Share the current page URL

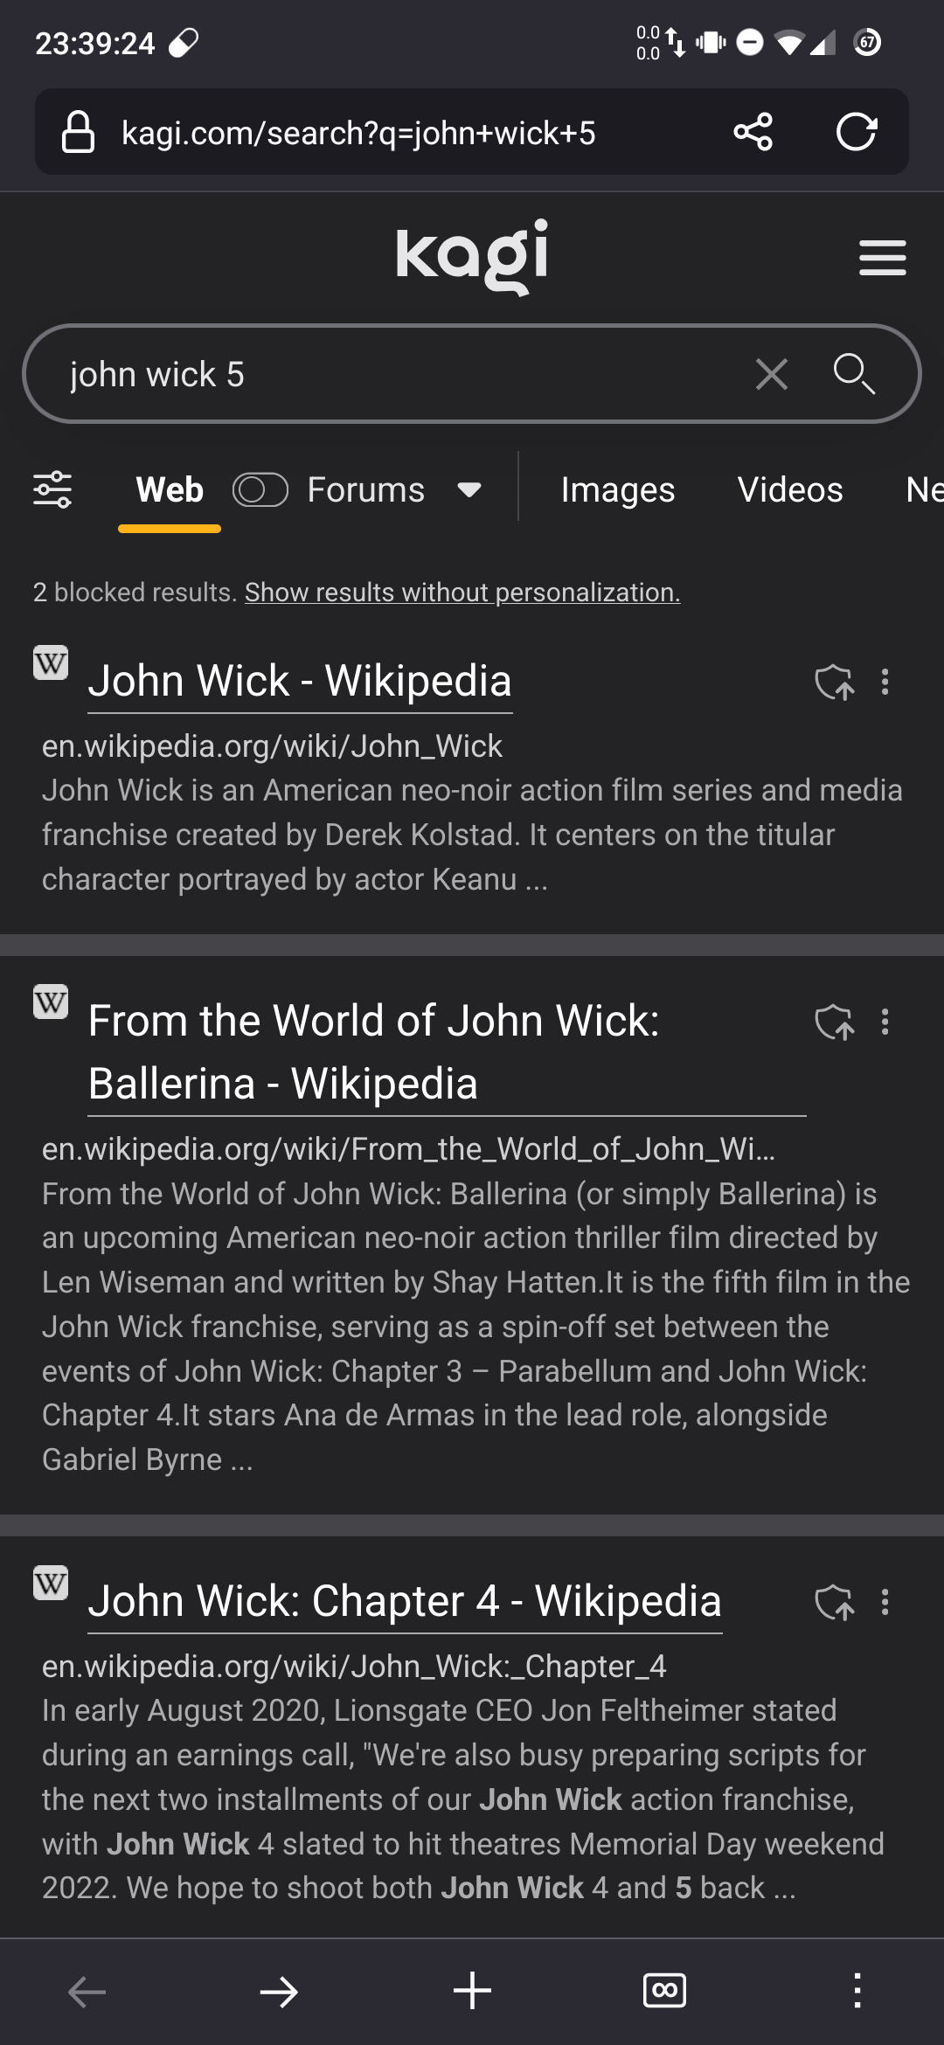coord(753,132)
